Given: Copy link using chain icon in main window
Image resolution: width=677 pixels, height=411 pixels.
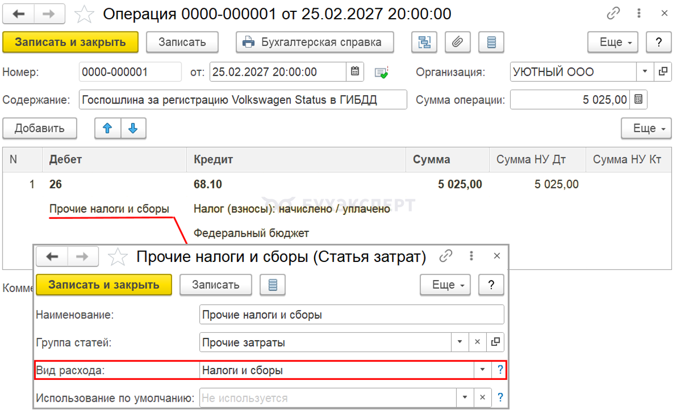Looking at the screenshot, I should 613,13.
